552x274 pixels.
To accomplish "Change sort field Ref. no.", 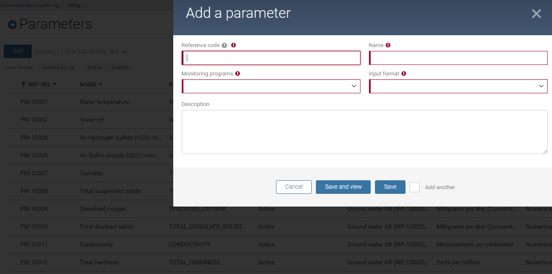I will coord(119,52).
